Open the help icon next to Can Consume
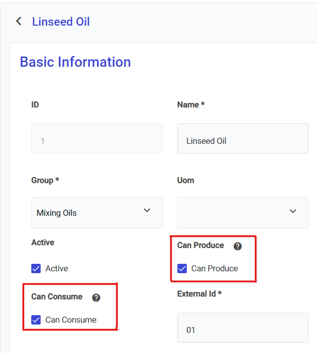Image resolution: width=317 pixels, height=353 pixels. [x=96, y=297]
